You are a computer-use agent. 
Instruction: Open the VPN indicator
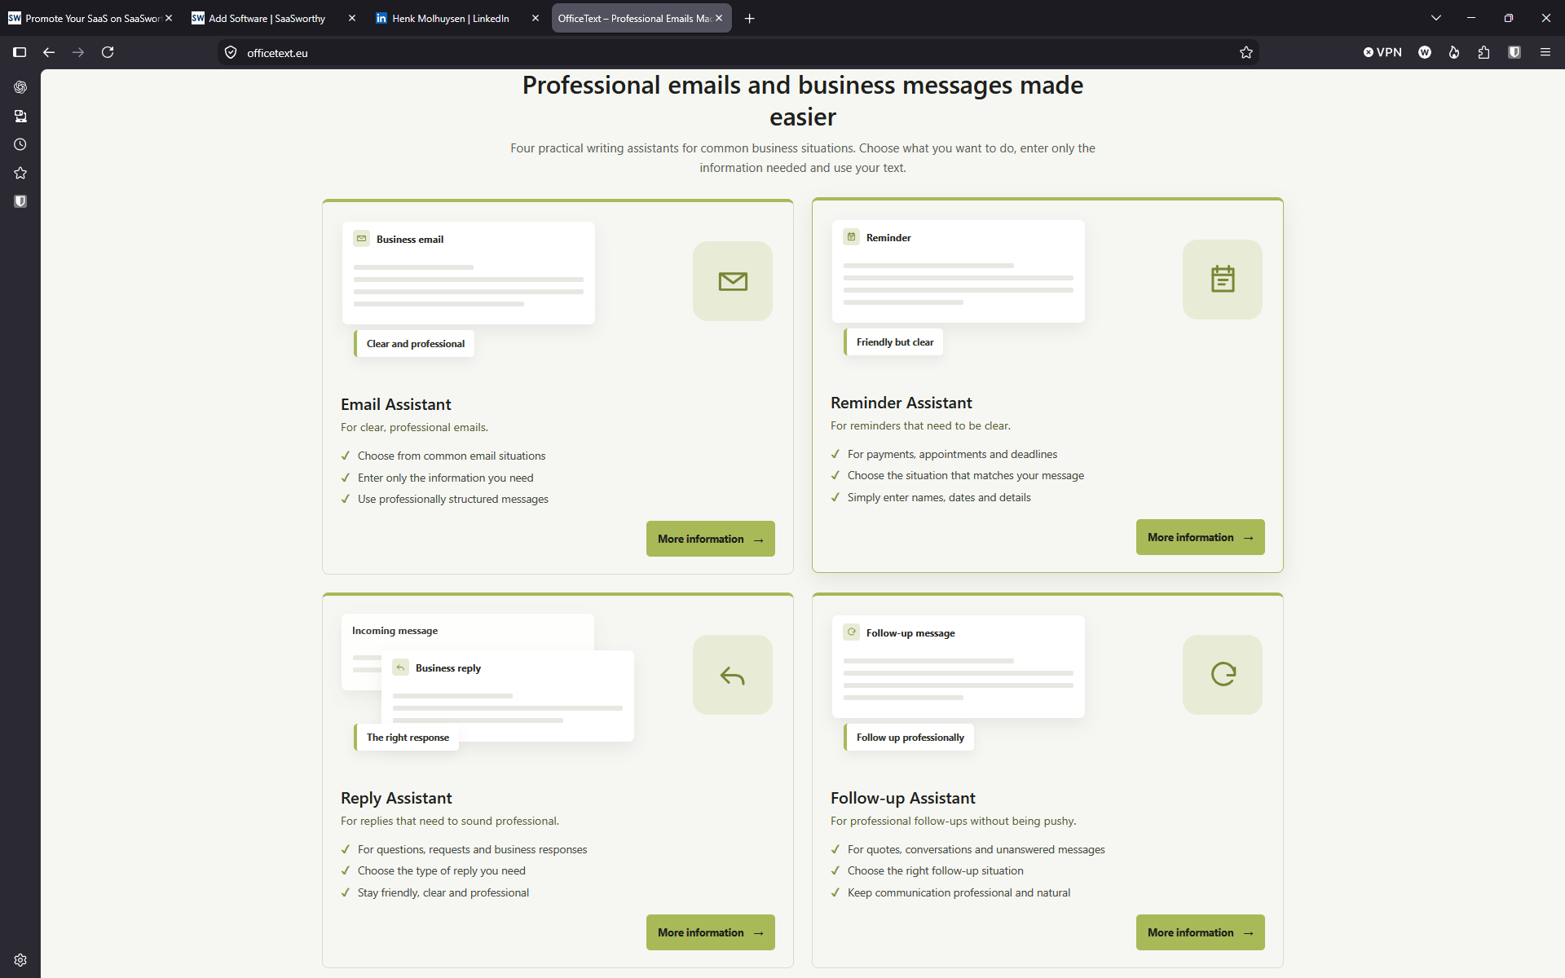(1382, 52)
